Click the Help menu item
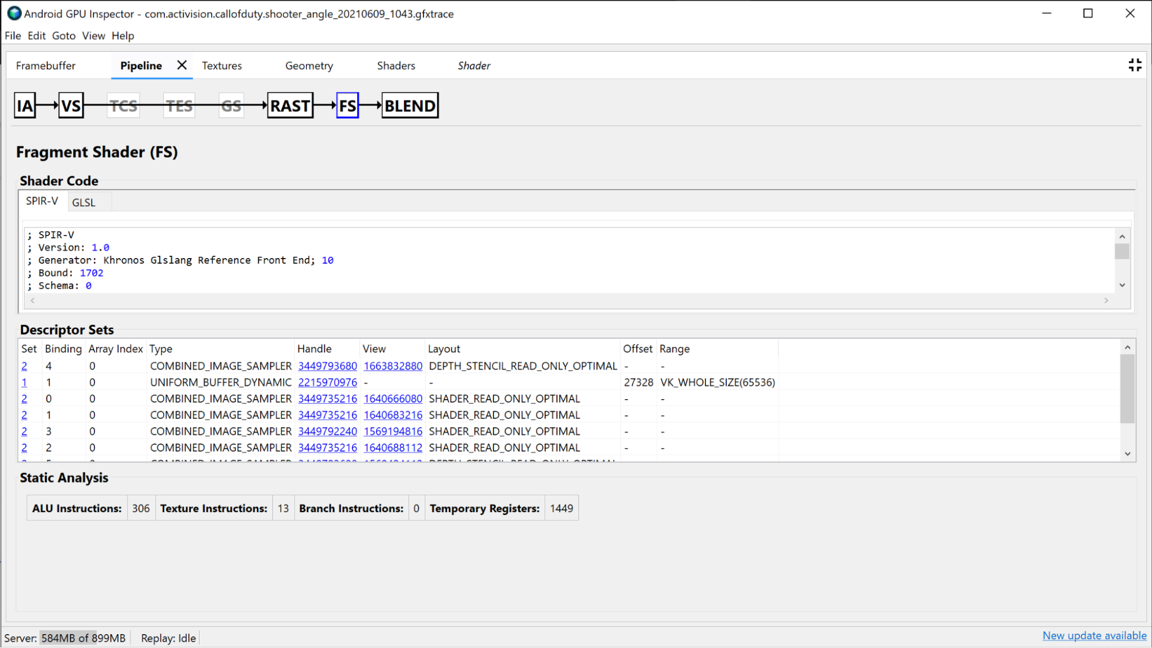This screenshot has height=648, width=1152. pyautogui.click(x=123, y=36)
